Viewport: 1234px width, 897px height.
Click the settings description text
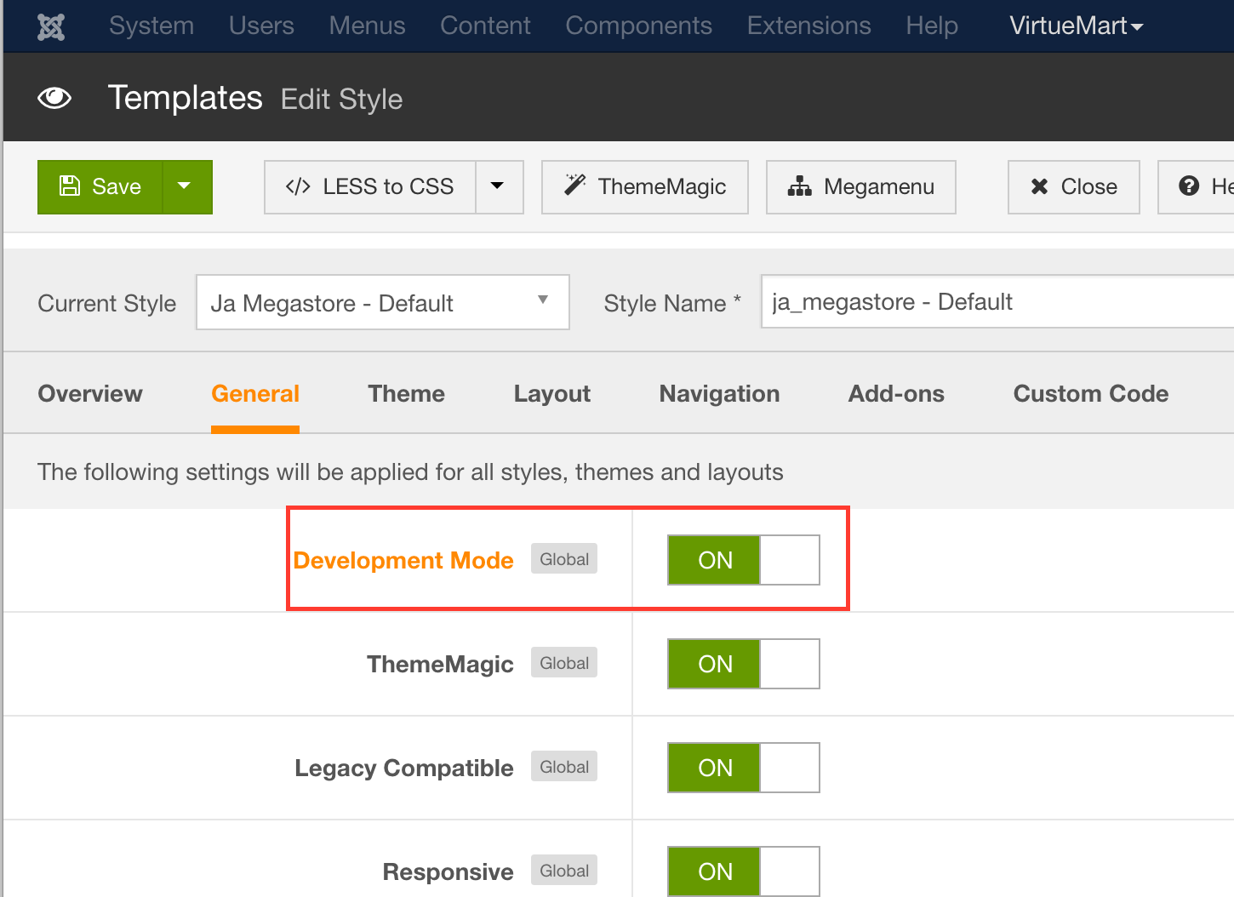pos(410,471)
